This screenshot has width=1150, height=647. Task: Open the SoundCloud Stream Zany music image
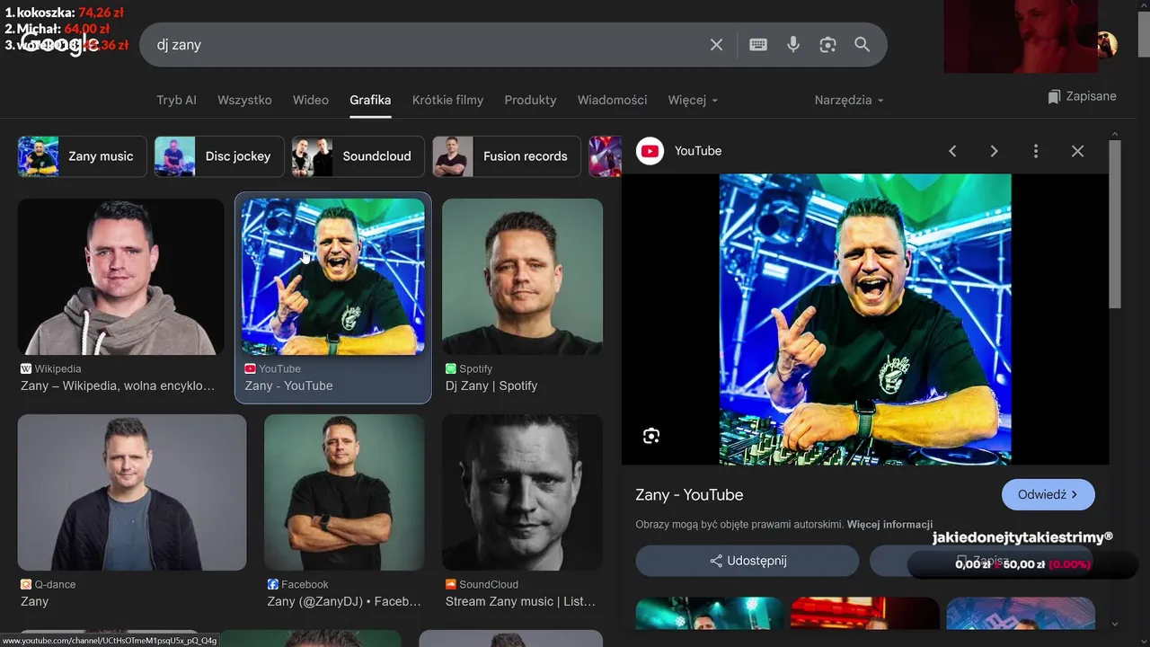click(x=522, y=492)
